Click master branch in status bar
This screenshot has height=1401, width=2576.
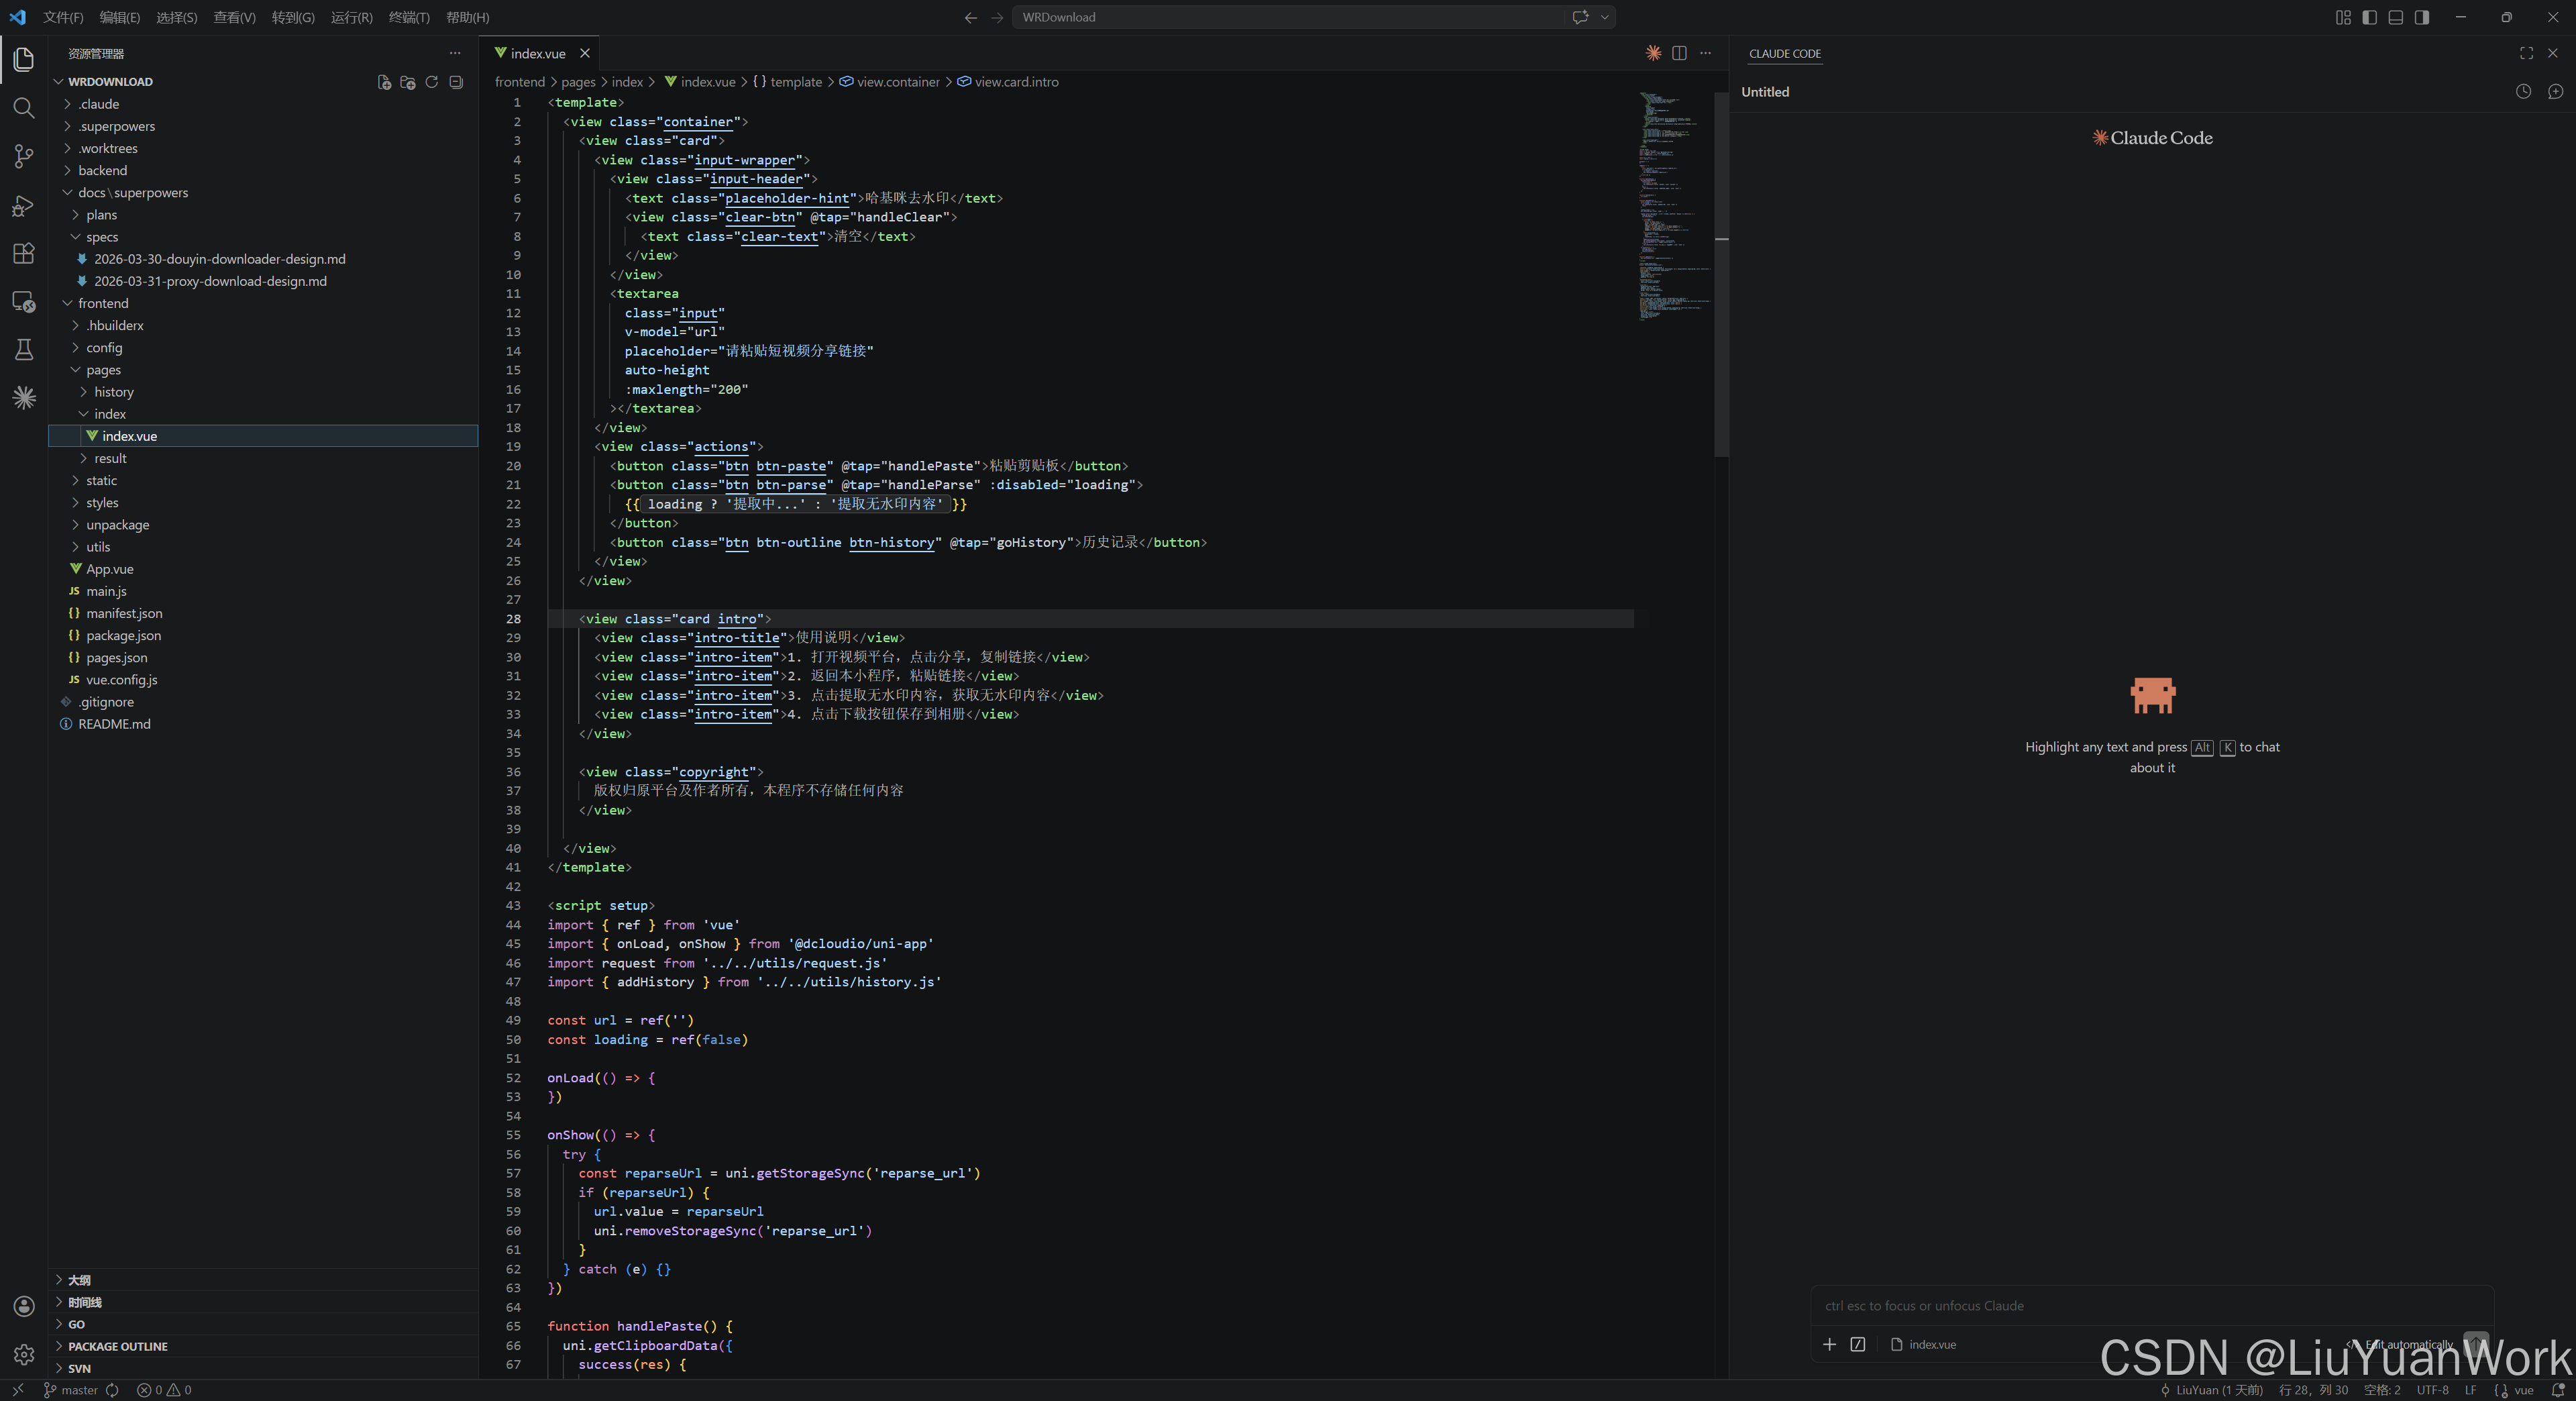point(71,1390)
